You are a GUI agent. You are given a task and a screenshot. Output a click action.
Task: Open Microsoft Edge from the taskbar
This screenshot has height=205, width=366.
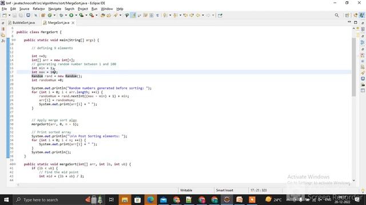[x=150, y=200]
